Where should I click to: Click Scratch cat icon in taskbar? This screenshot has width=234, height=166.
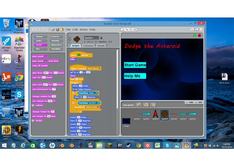point(186,146)
